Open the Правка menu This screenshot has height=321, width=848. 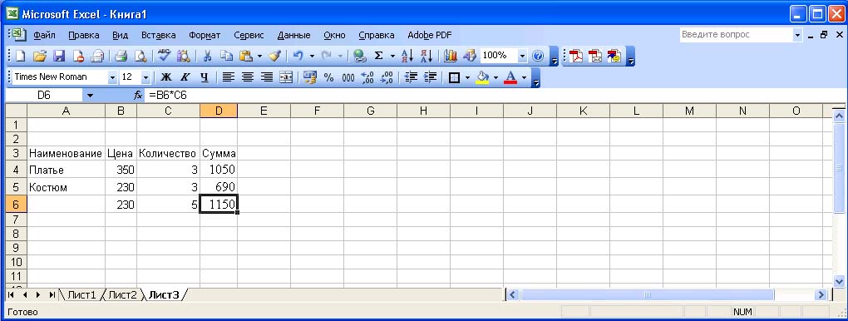[x=84, y=35]
